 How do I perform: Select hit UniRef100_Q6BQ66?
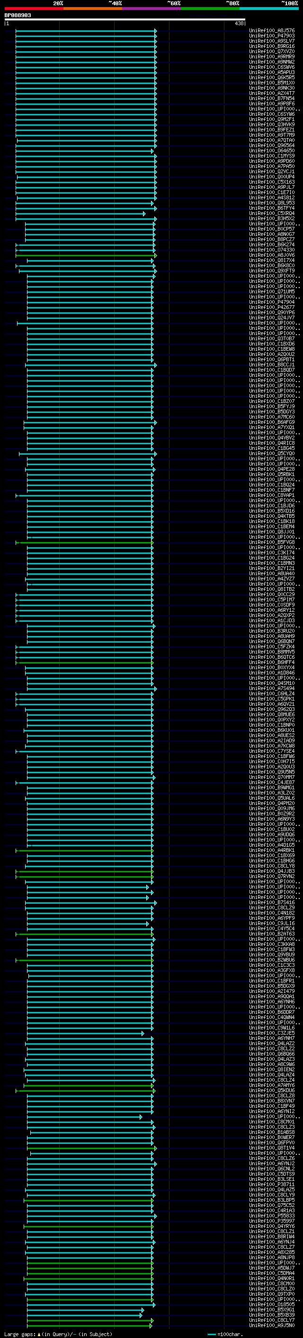272,1054
